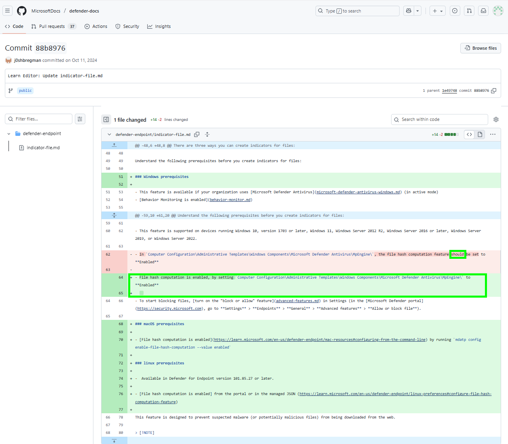Click the search bar in header

pos(357,11)
